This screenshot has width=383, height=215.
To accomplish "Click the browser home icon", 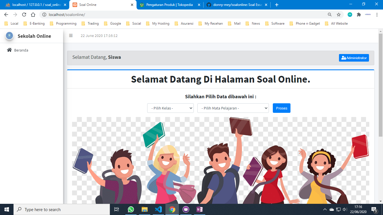I will (33, 15).
